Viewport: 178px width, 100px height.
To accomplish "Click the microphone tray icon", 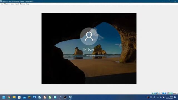I will pos(154,97).
